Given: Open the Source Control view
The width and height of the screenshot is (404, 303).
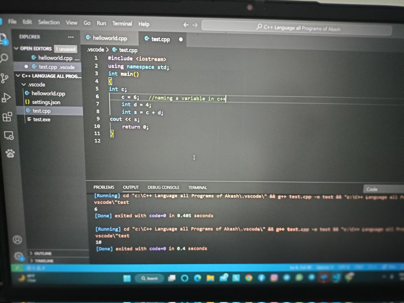Looking at the screenshot, I should [5, 78].
